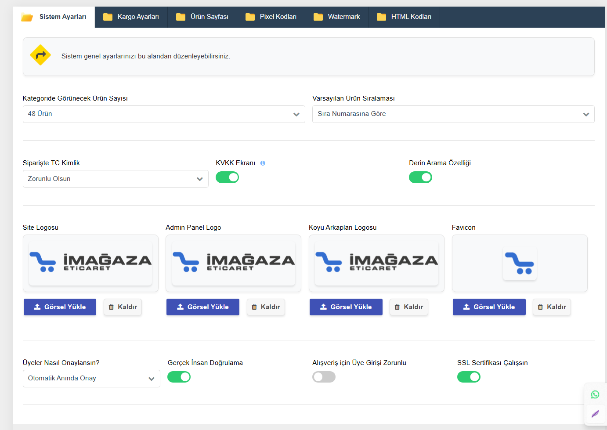Click the folder icon on Pixel Kodları tab

tap(250, 17)
